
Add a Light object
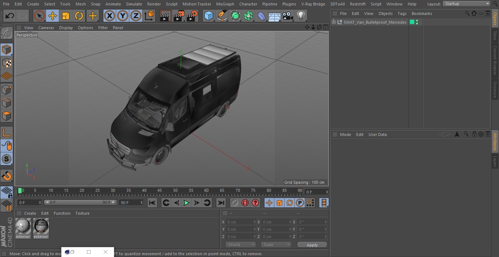pyautogui.click(x=301, y=16)
